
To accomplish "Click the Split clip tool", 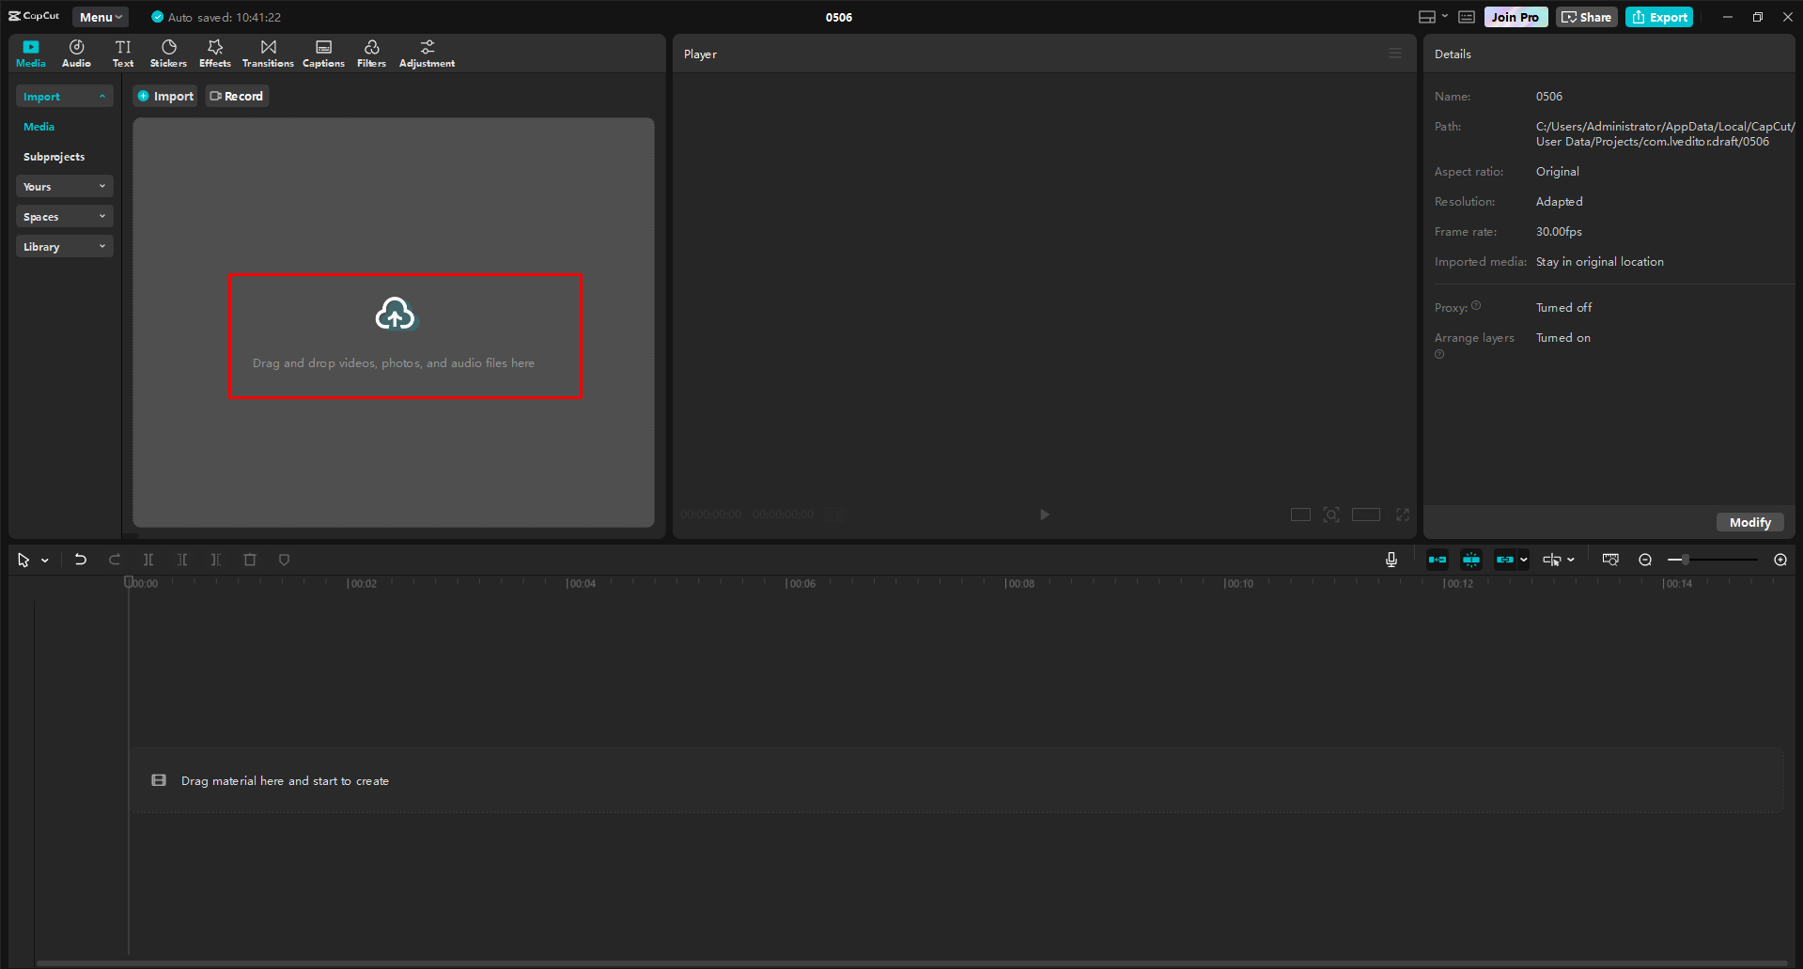I will coord(148,560).
